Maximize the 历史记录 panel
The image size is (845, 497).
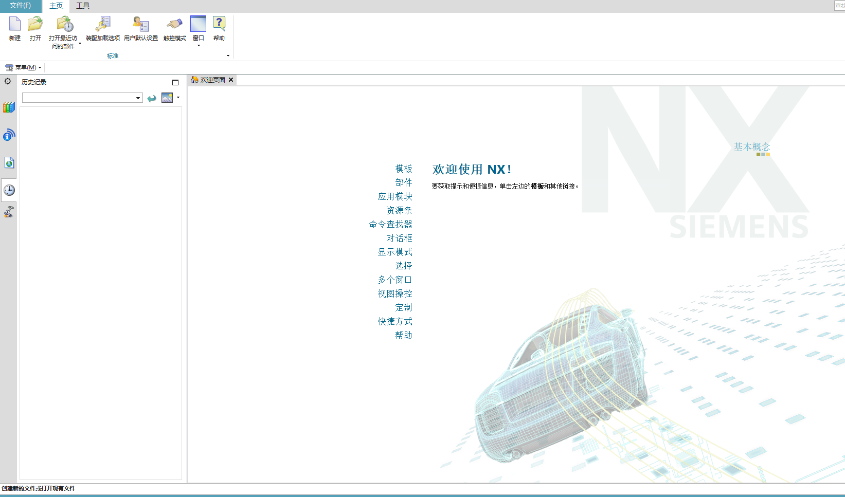pyautogui.click(x=175, y=82)
